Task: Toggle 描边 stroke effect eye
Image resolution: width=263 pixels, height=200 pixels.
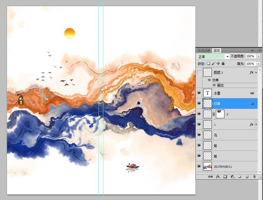Action: coord(214,85)
